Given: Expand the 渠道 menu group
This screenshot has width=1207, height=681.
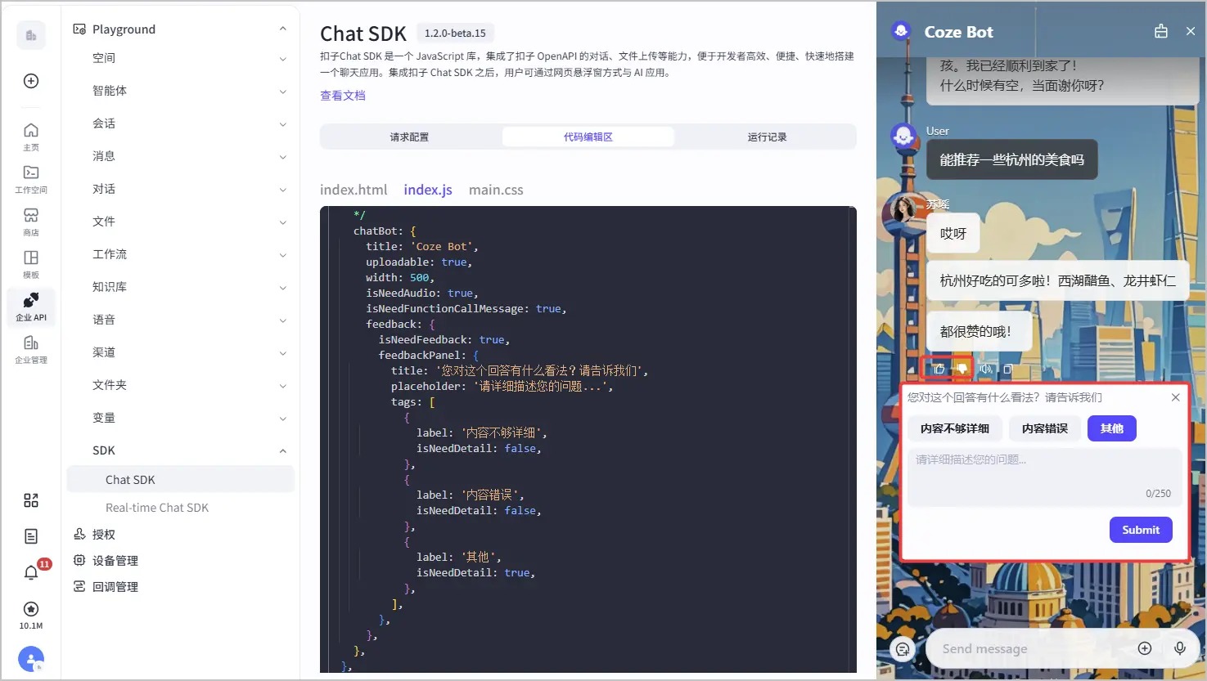Looking at the screenshot, I should (x=283, y=353).
